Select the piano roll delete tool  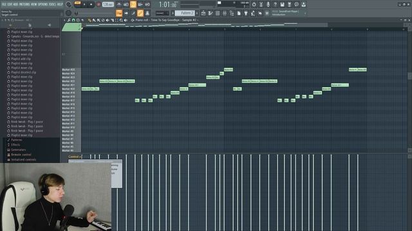click(x=103, y=20)
